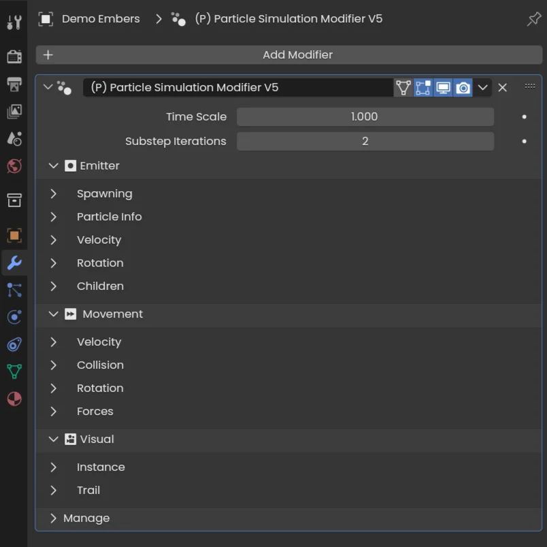Remove the Particle Simulation modifier
This screenshot has width=547, height=547.
(x=502, y=88)
